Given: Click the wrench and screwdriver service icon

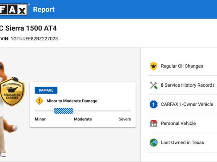Looking at the screenshot, I should tap(153, 85).
